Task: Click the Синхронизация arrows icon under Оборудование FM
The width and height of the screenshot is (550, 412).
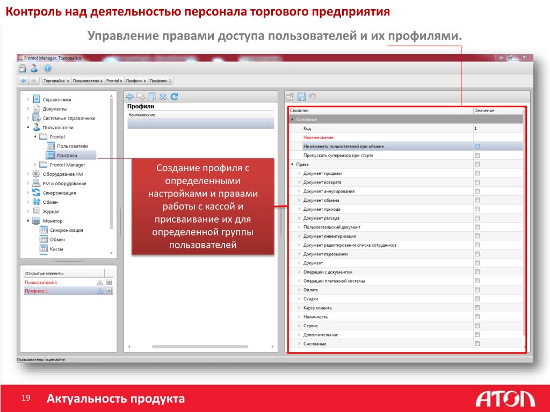Action: coord(36,193)
